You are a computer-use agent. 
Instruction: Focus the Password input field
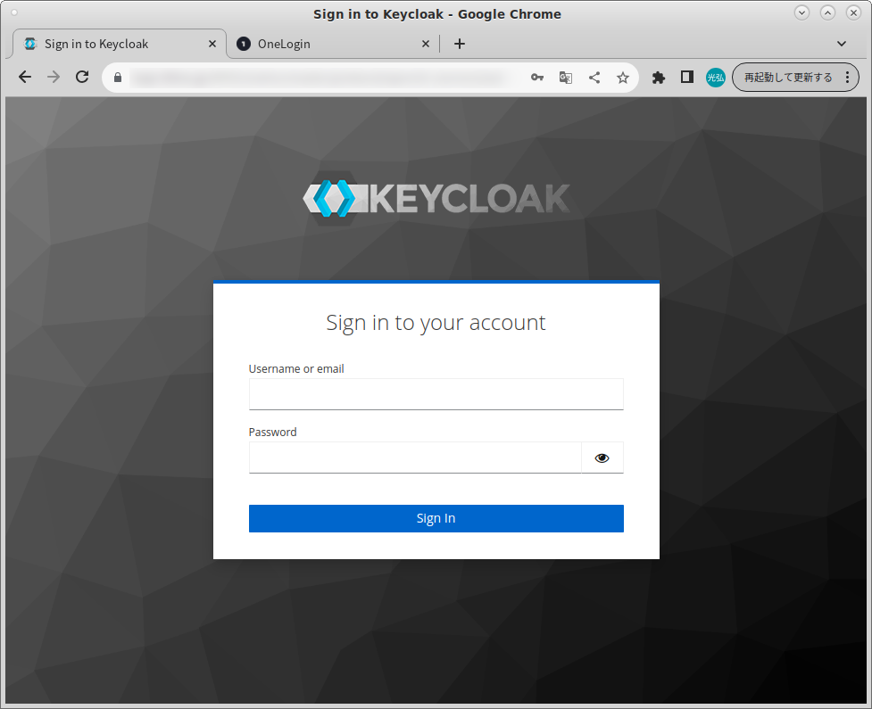(415, 458)
